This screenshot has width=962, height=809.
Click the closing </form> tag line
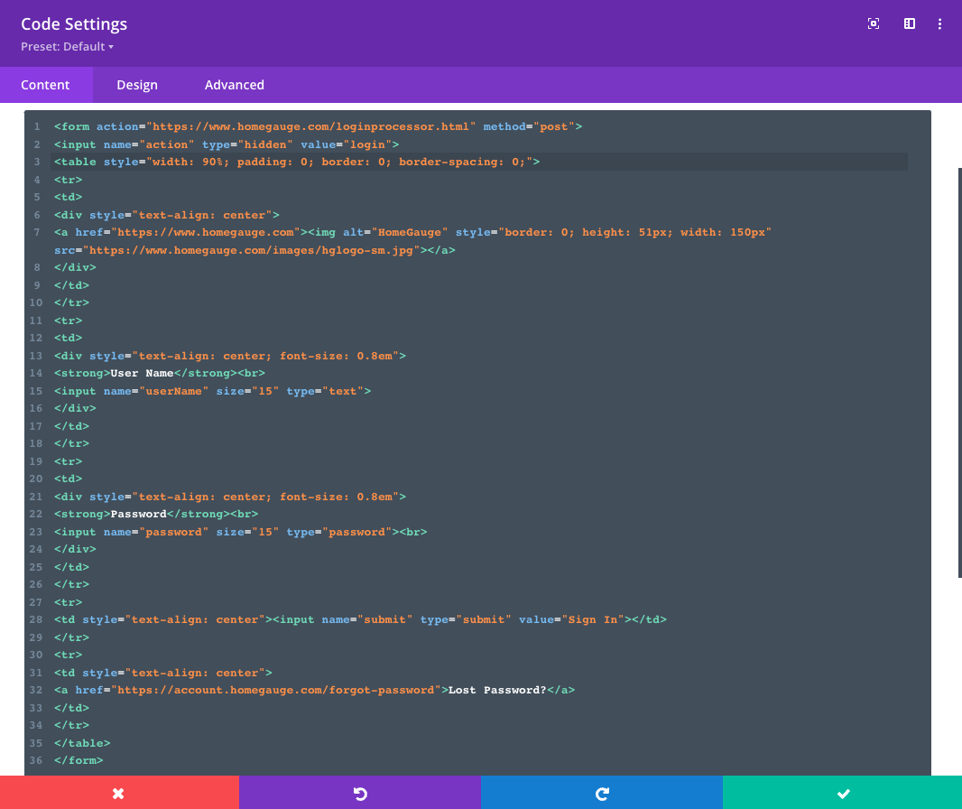[79, 760]
